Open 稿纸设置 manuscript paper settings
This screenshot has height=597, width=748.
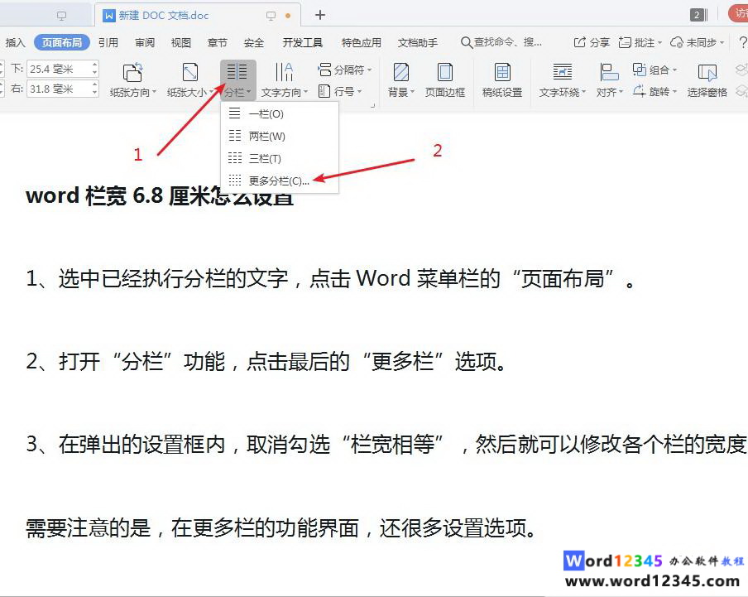502,79
